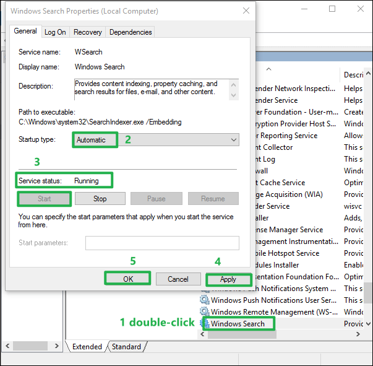The height and width of the screenshot is (366, 373).
Task: Select the sentation Foundation Fo... service row
Action: 310,277
